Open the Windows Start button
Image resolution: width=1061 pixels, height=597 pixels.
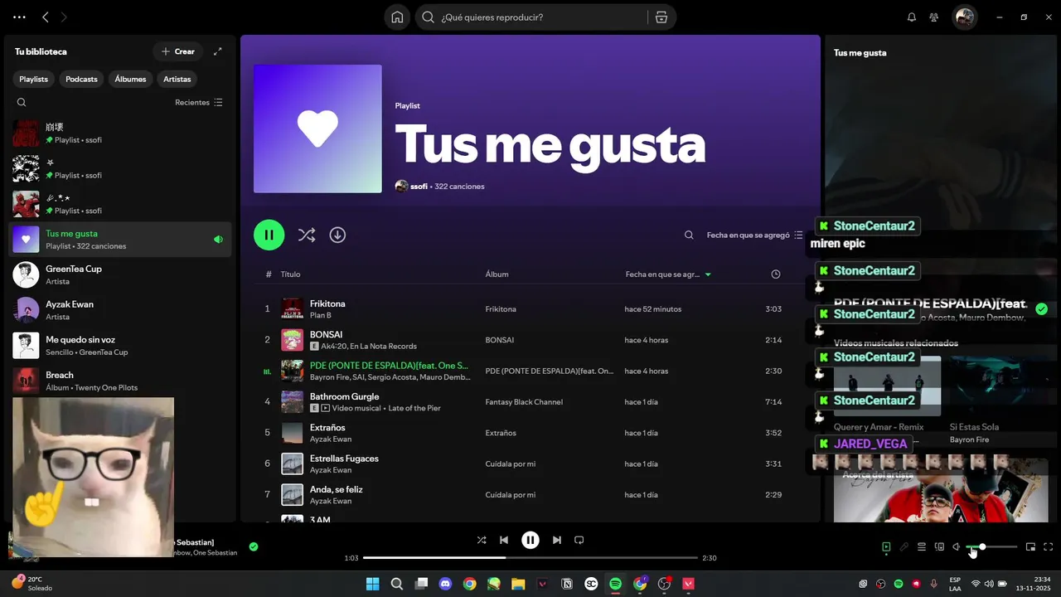(x=372, y=584)
